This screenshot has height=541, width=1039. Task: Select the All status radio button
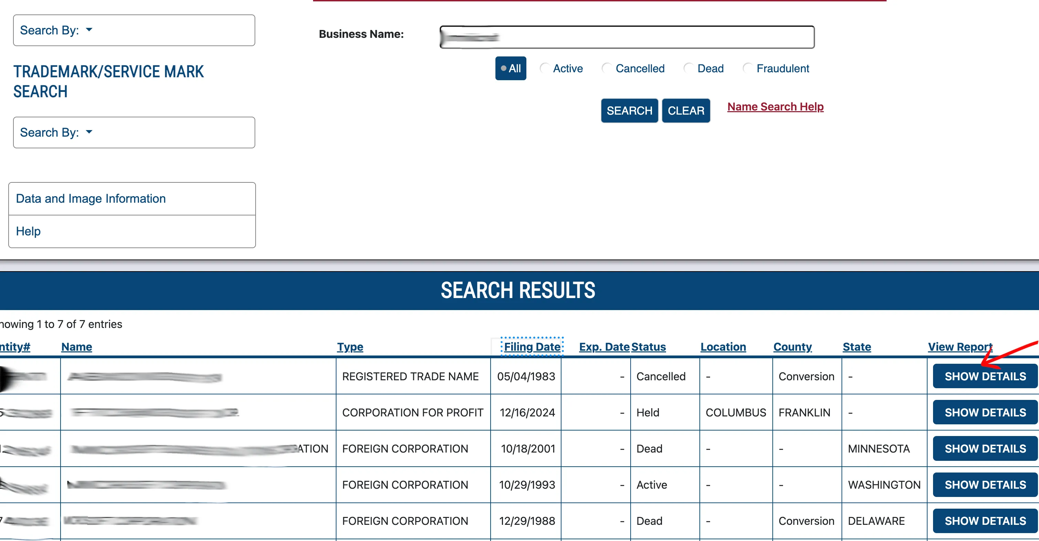click(x=510, y=68)
